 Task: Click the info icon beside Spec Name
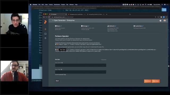62,63
